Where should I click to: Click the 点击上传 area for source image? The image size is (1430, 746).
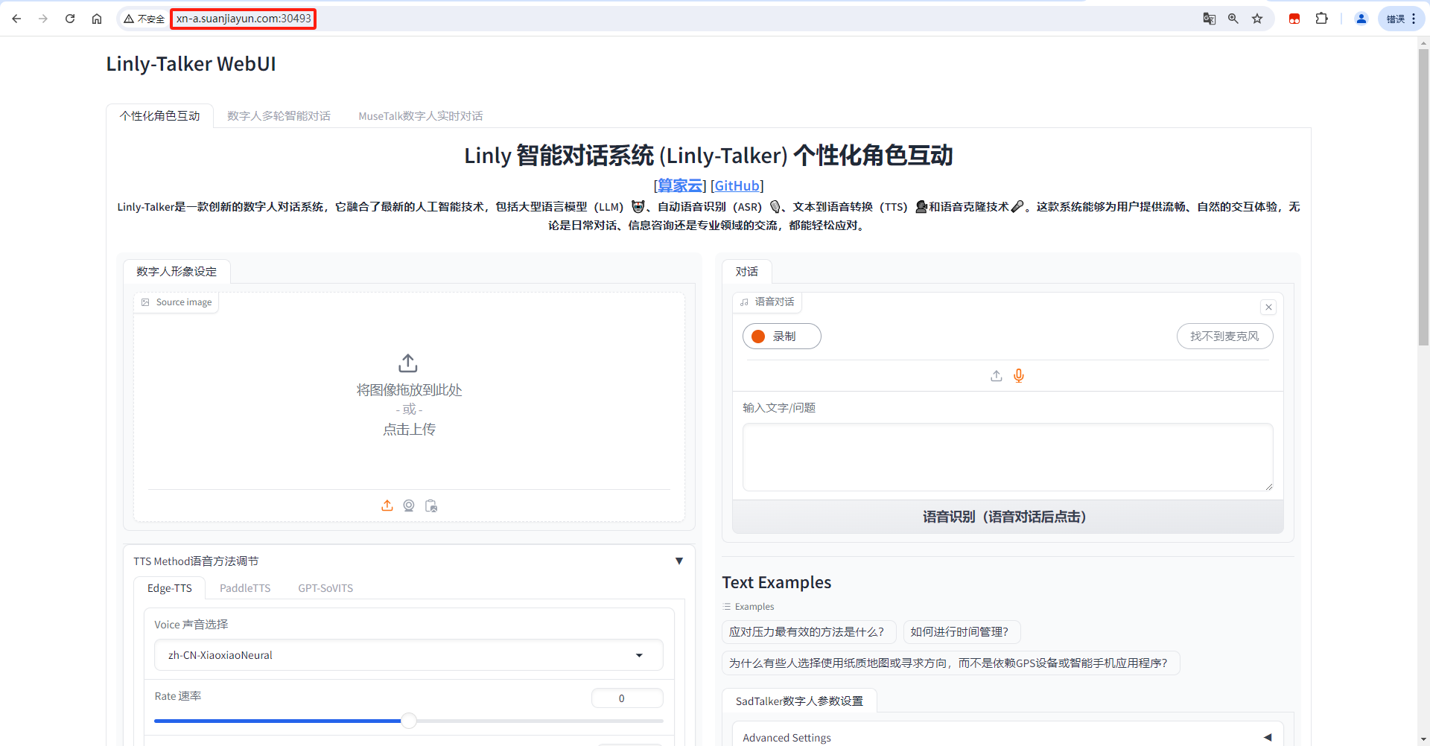409,429
